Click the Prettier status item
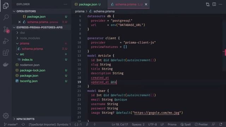226x127 pixels. click(201, 125)
